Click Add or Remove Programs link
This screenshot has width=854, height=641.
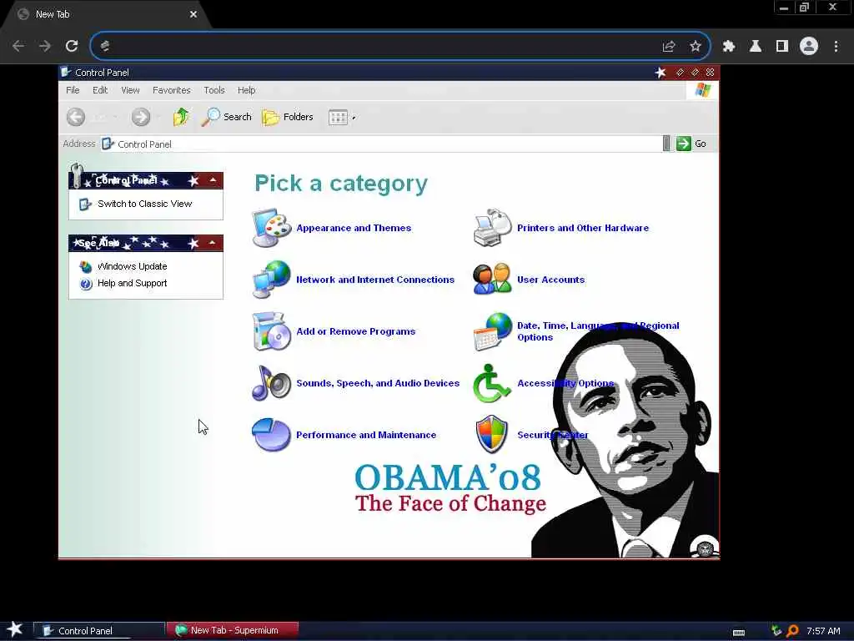coord(355,331)
